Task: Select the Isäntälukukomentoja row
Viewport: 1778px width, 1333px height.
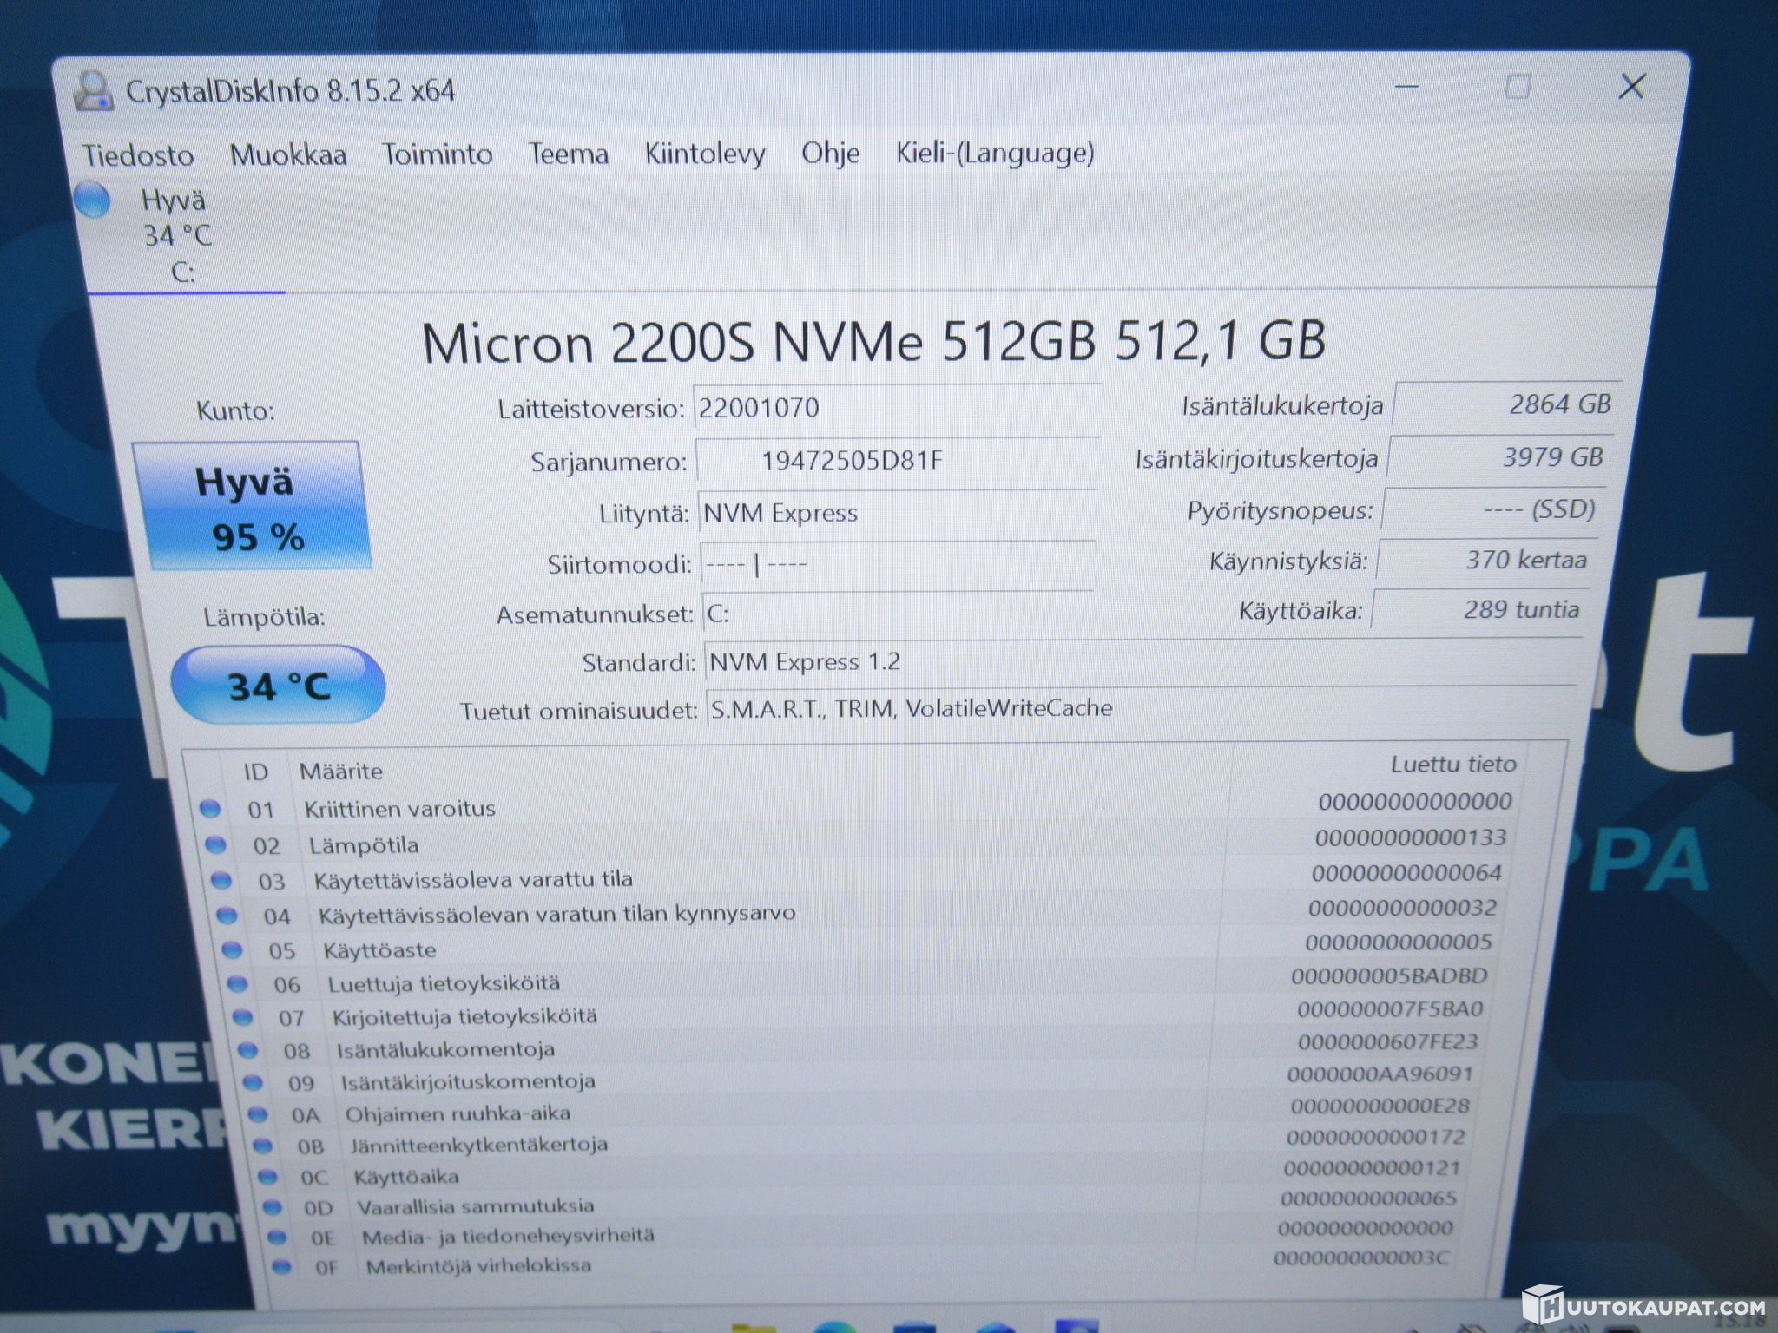Action: point(858,1046)
